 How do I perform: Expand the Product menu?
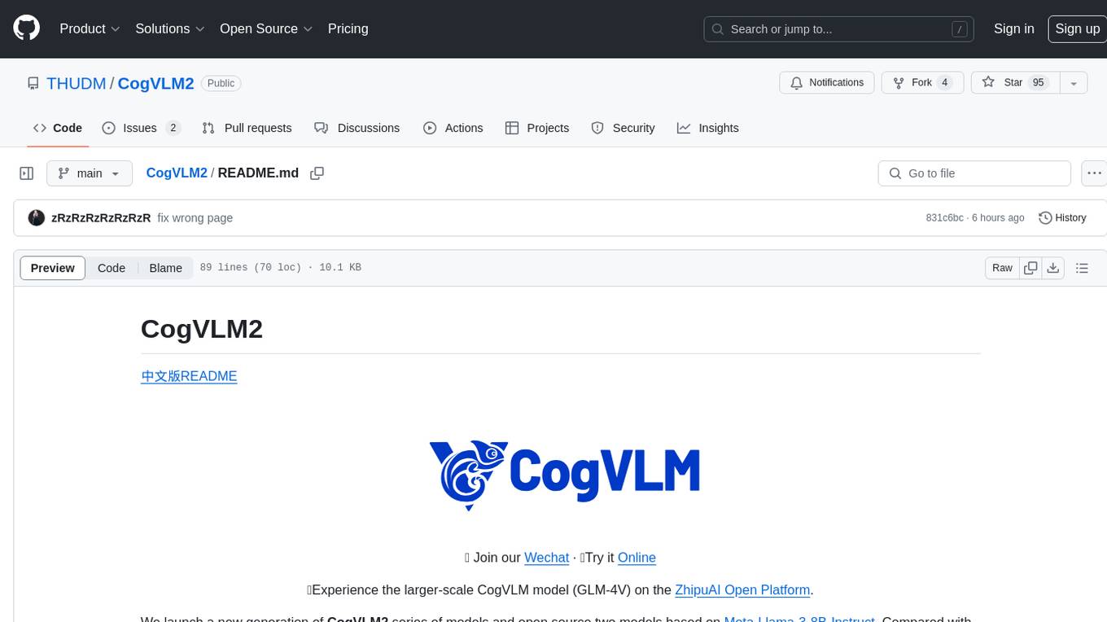[90, 28]
